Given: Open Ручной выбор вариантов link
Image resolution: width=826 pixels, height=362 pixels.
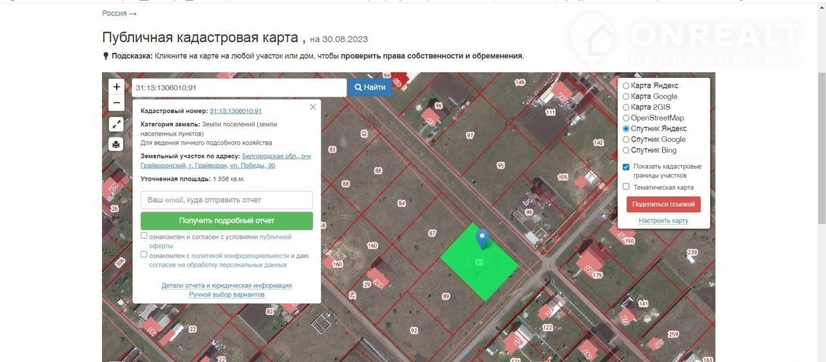Looking at the screenshot, I should [227, 295].
